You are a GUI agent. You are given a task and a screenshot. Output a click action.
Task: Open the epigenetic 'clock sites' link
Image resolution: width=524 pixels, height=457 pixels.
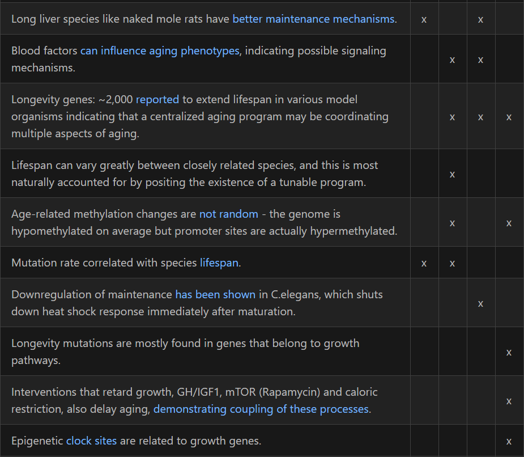pyautogui.click(x=92, y=441)
